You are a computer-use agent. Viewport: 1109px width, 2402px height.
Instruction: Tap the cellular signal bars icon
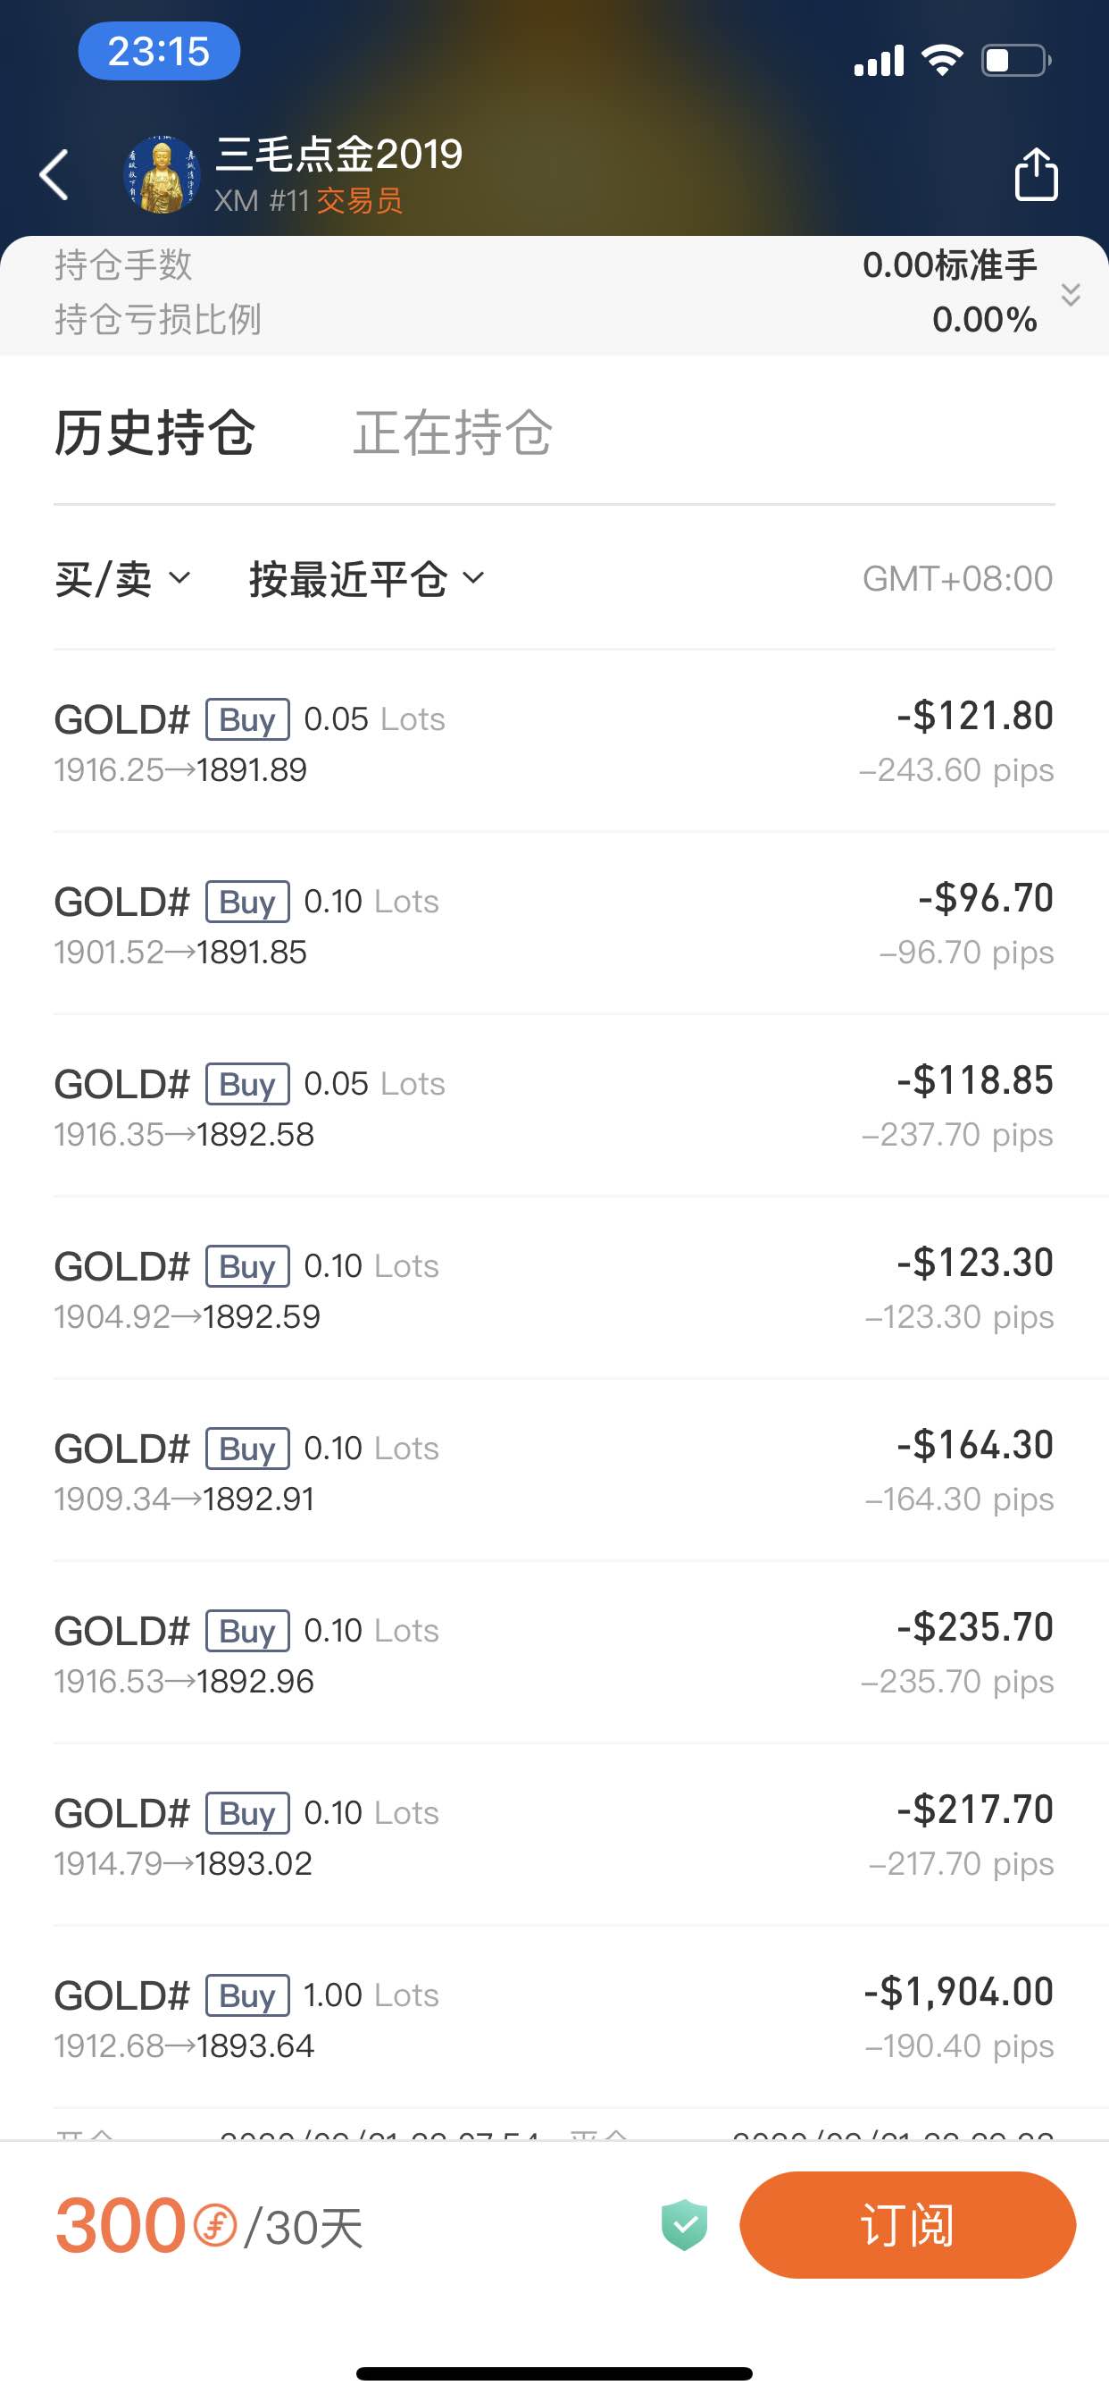[x=879, y=61]
